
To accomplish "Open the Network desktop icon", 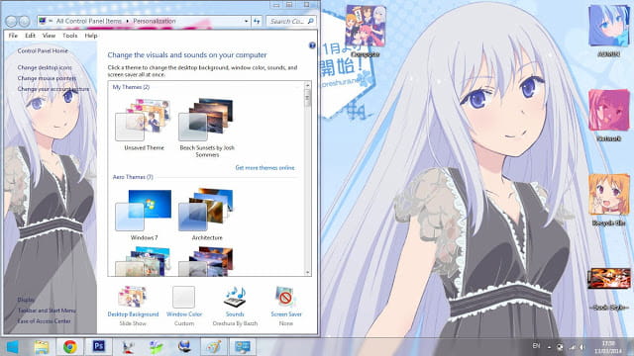I will (608, 111).
